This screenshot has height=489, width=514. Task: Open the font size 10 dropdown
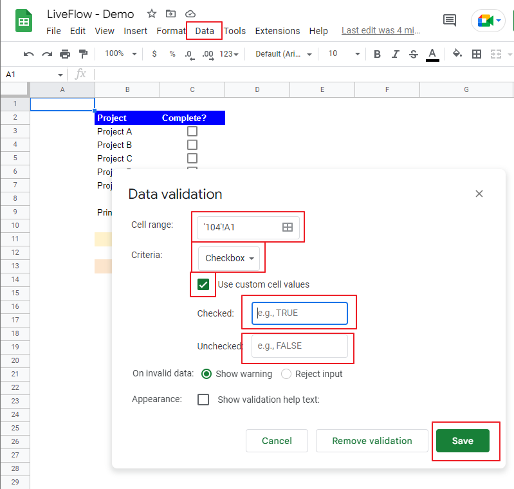coord(344,53)
